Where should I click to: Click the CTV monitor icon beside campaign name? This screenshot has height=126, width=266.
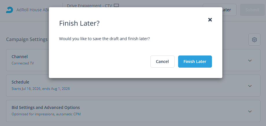tap(116, 5)
